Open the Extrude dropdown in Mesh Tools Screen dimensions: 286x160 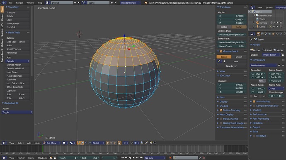tap(17, 61)
